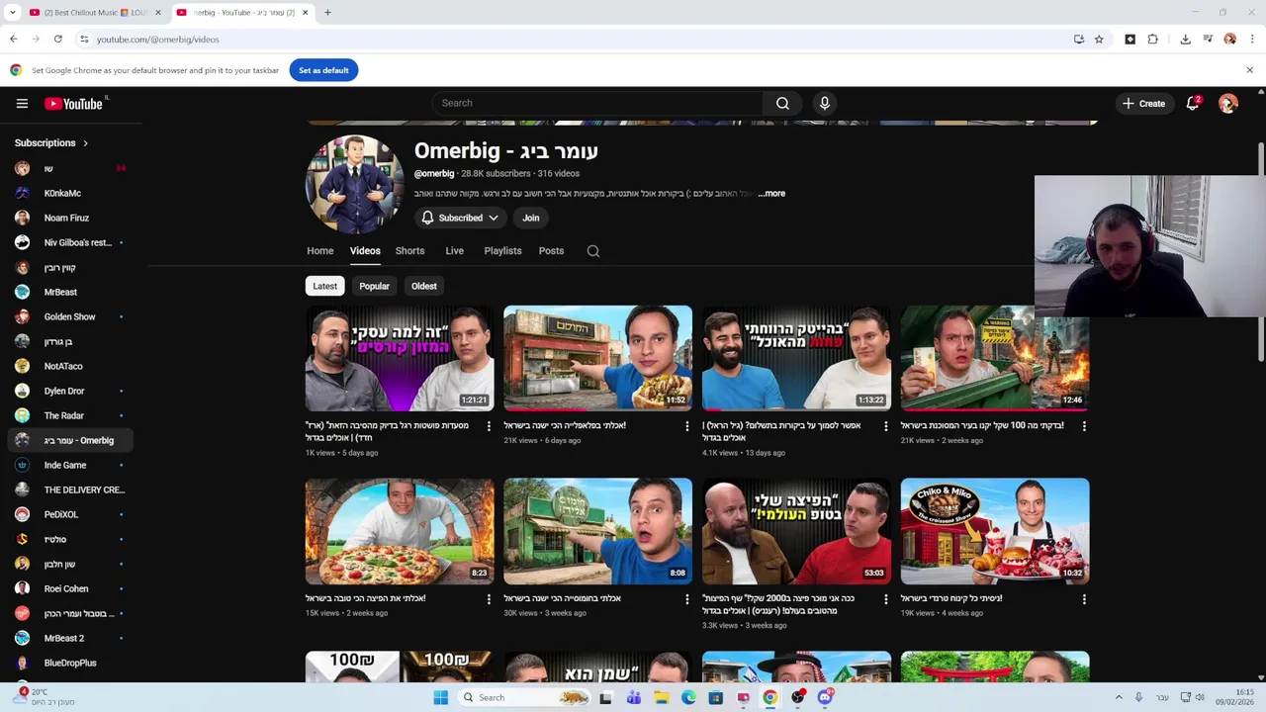Open the Playlists tab

502,251
